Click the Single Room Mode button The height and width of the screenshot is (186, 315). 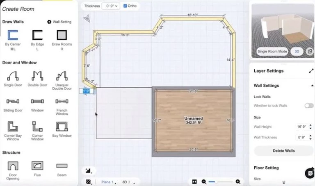[x=272, y=51]
